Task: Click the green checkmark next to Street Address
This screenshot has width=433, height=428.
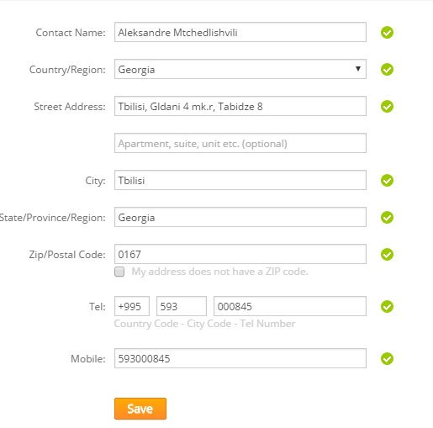Action: pos(387,107)
